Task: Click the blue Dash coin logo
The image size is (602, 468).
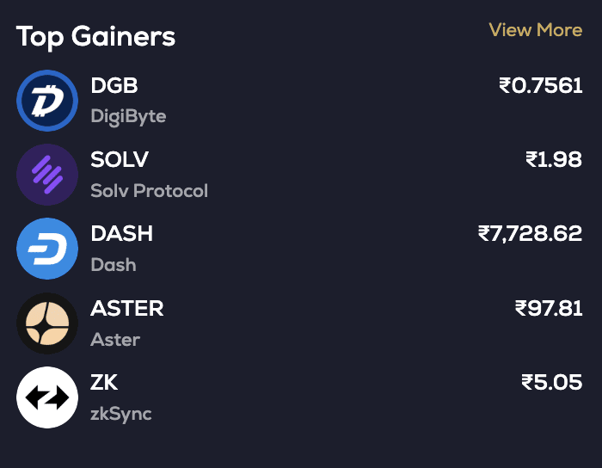Action: [47, 249]
